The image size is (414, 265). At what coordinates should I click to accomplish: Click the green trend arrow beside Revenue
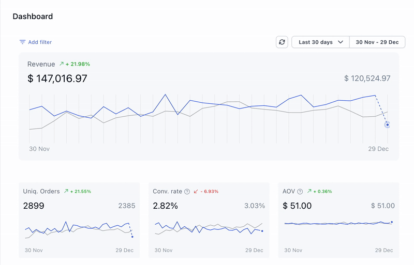pyautogui.click(x=62, y=64)
